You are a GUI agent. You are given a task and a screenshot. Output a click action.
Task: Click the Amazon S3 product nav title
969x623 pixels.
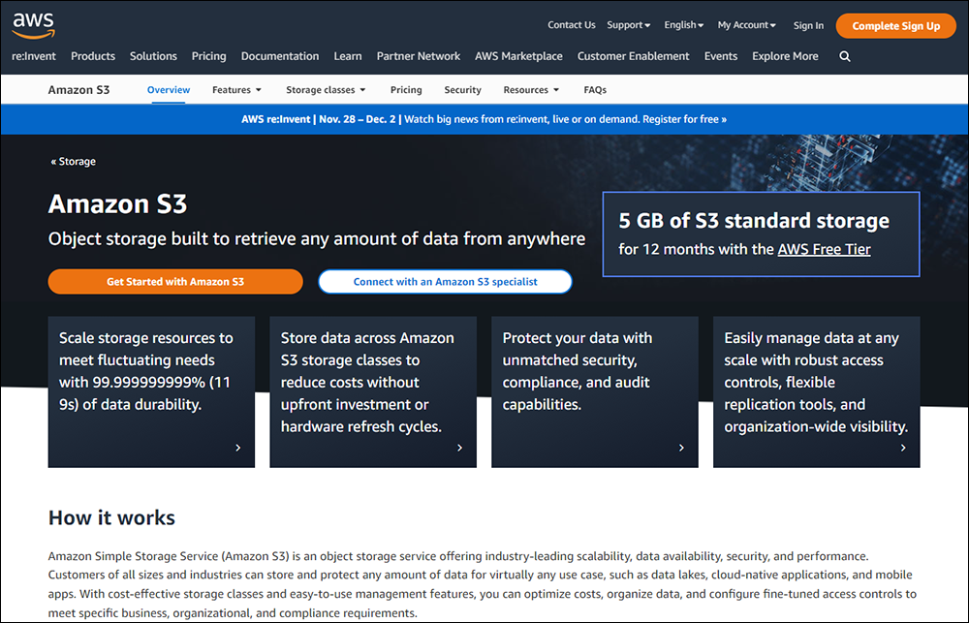[79, 89]
